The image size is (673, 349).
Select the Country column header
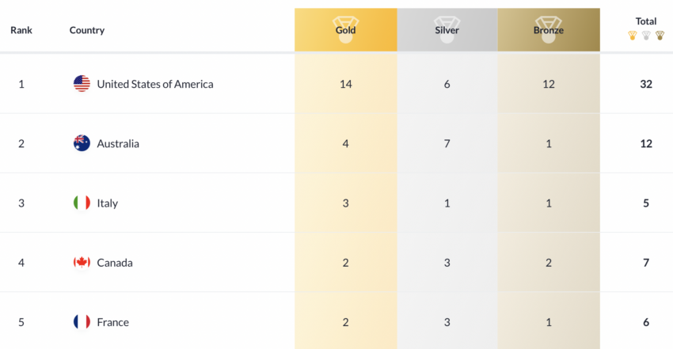click(87, 30)
